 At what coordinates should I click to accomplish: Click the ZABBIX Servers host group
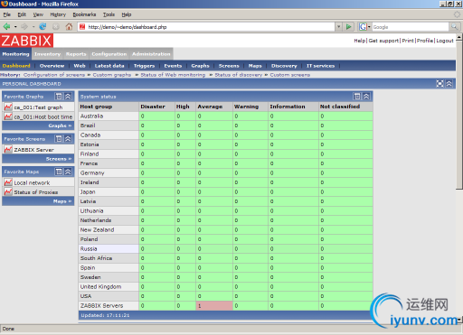point(101,306)
